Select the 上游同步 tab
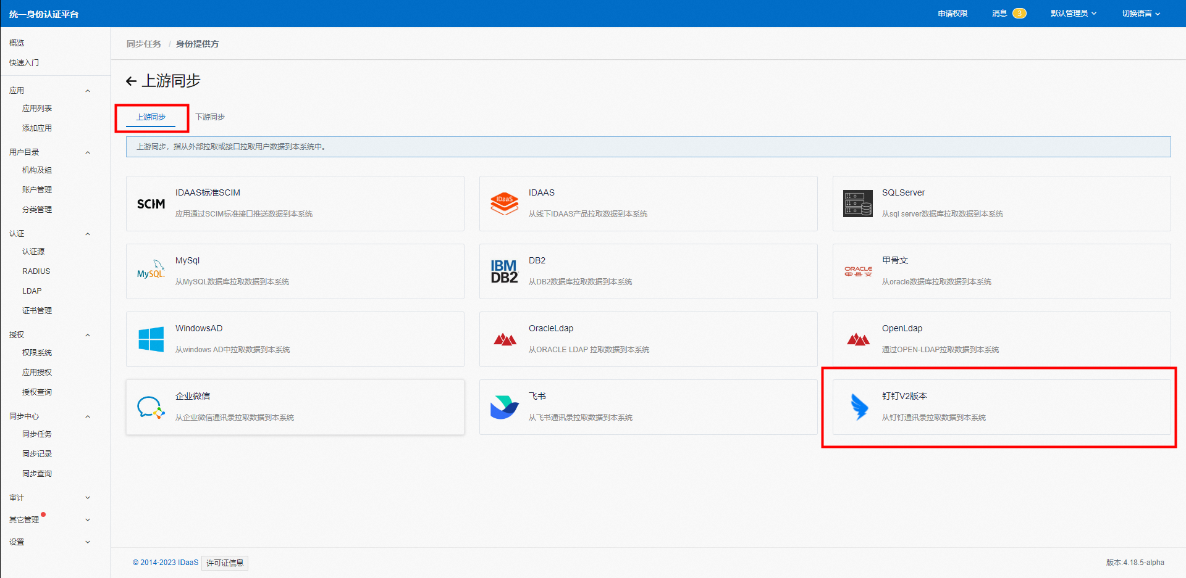1186x578 pixels. pos(151,117)
